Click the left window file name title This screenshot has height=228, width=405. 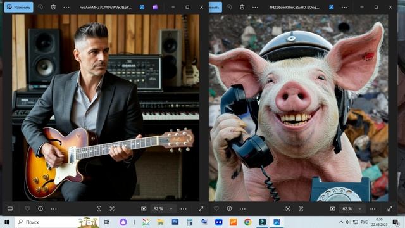[x=106, y=7]
